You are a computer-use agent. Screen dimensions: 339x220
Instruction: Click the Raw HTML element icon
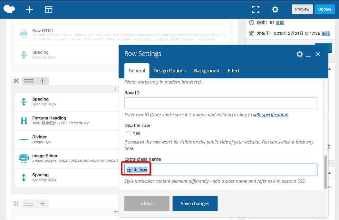tap(24, 33)
